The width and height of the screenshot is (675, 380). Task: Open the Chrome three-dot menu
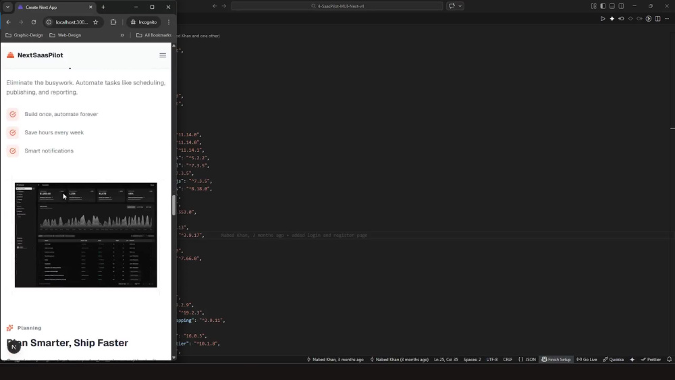click(169, 22)
